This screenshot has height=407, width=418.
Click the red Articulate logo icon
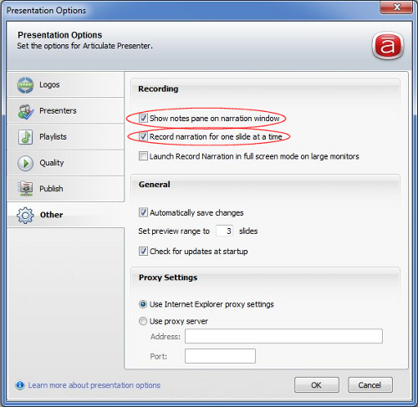click(388, 46)
